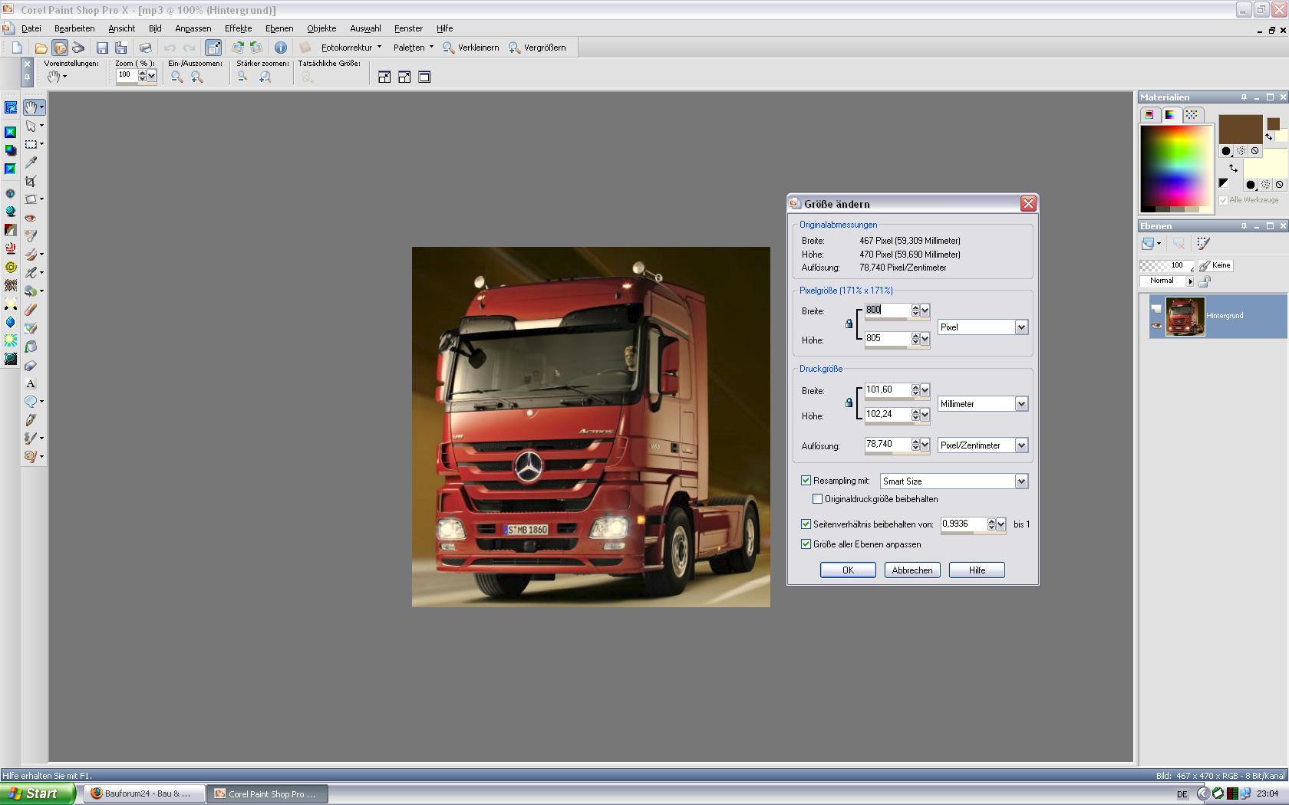
Task: Click the pixel Höhe input field
Action: [x=887, y=338]
